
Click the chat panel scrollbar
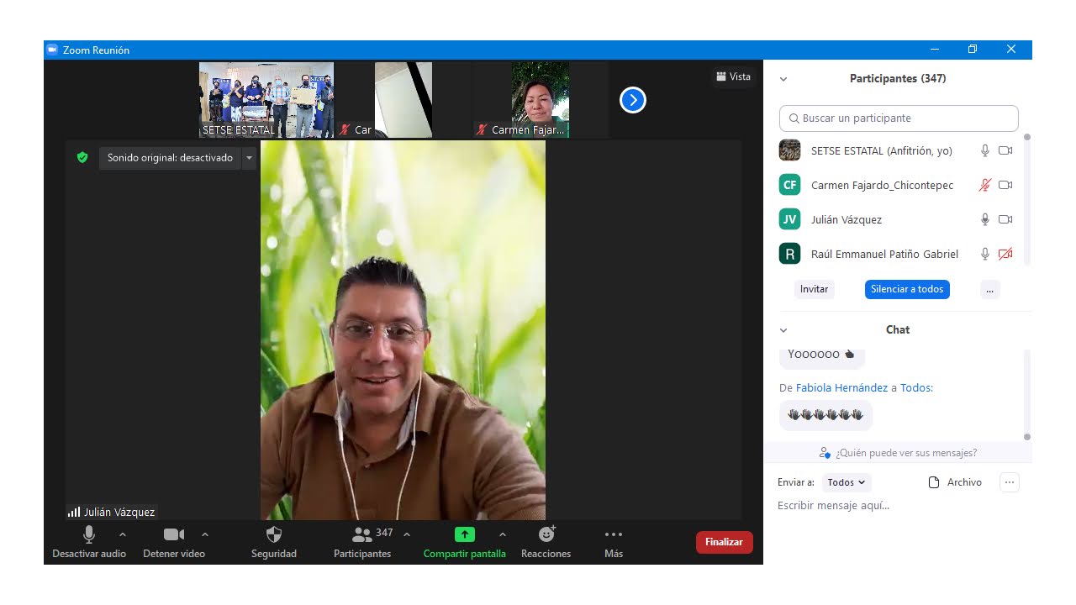pos(1027,393)
